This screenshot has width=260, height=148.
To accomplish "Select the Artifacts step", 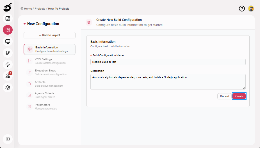I will (49, 84).
